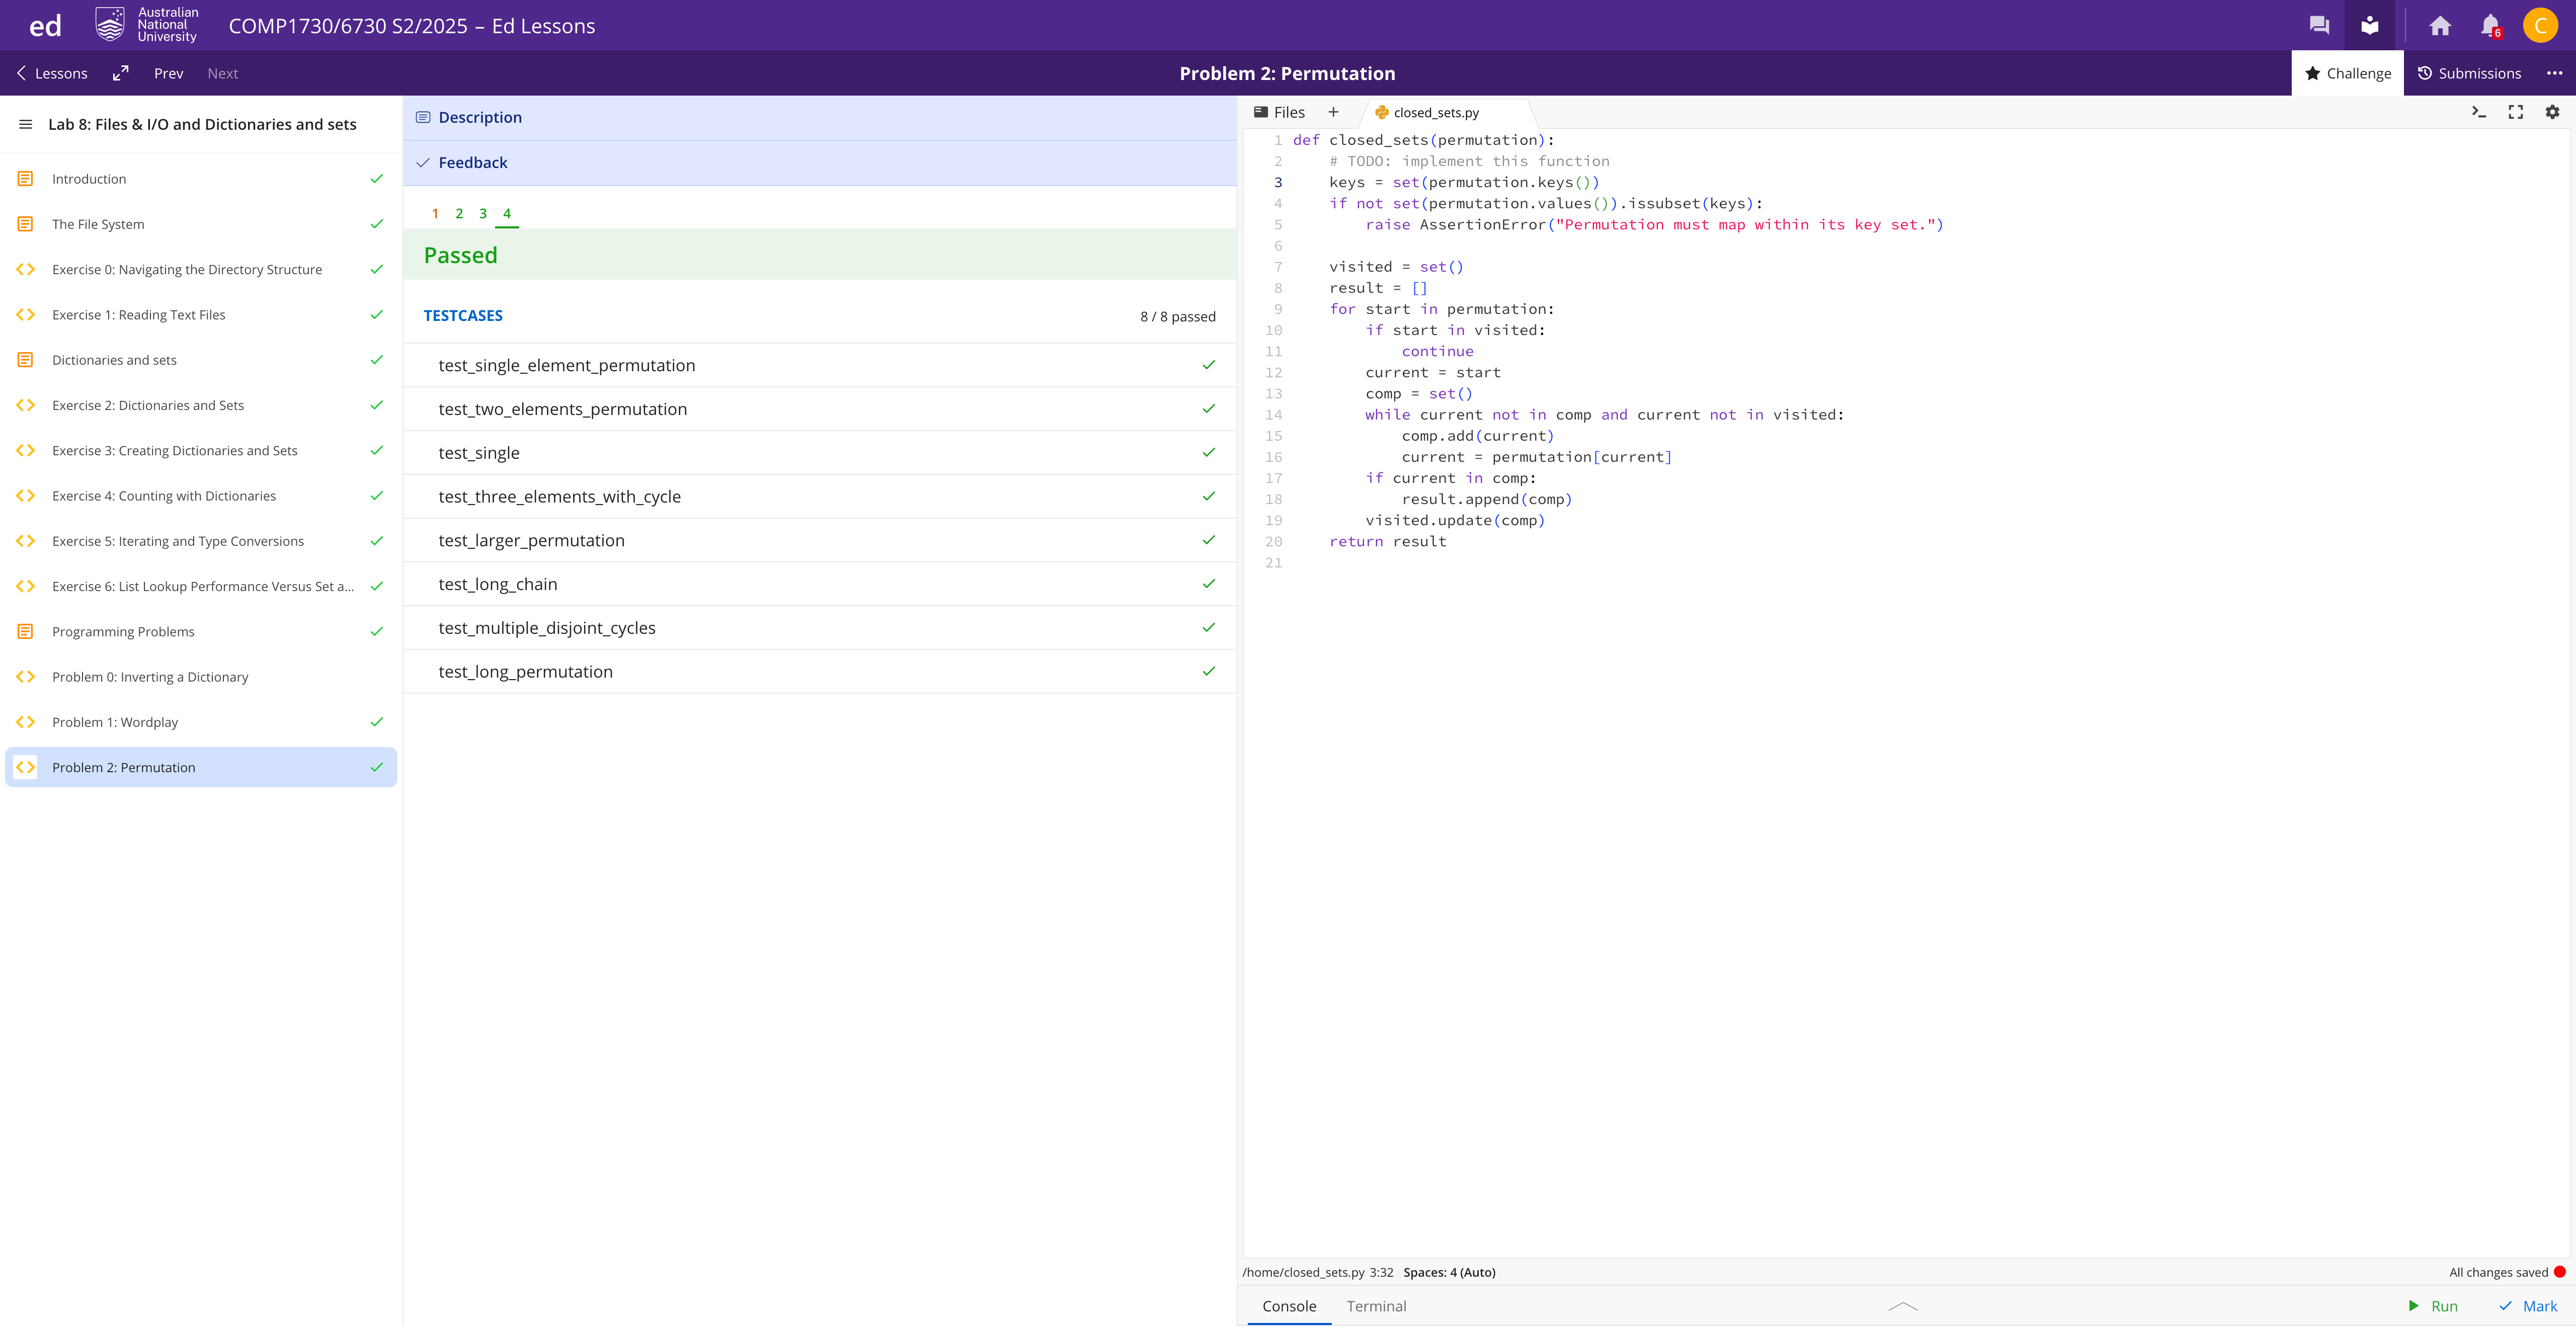Open the terminal prompt icon

pos(2479,112)
